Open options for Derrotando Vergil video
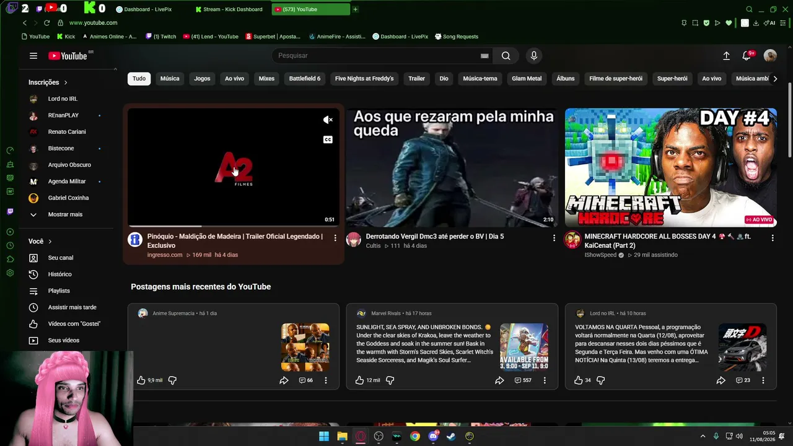 point(554,238)
